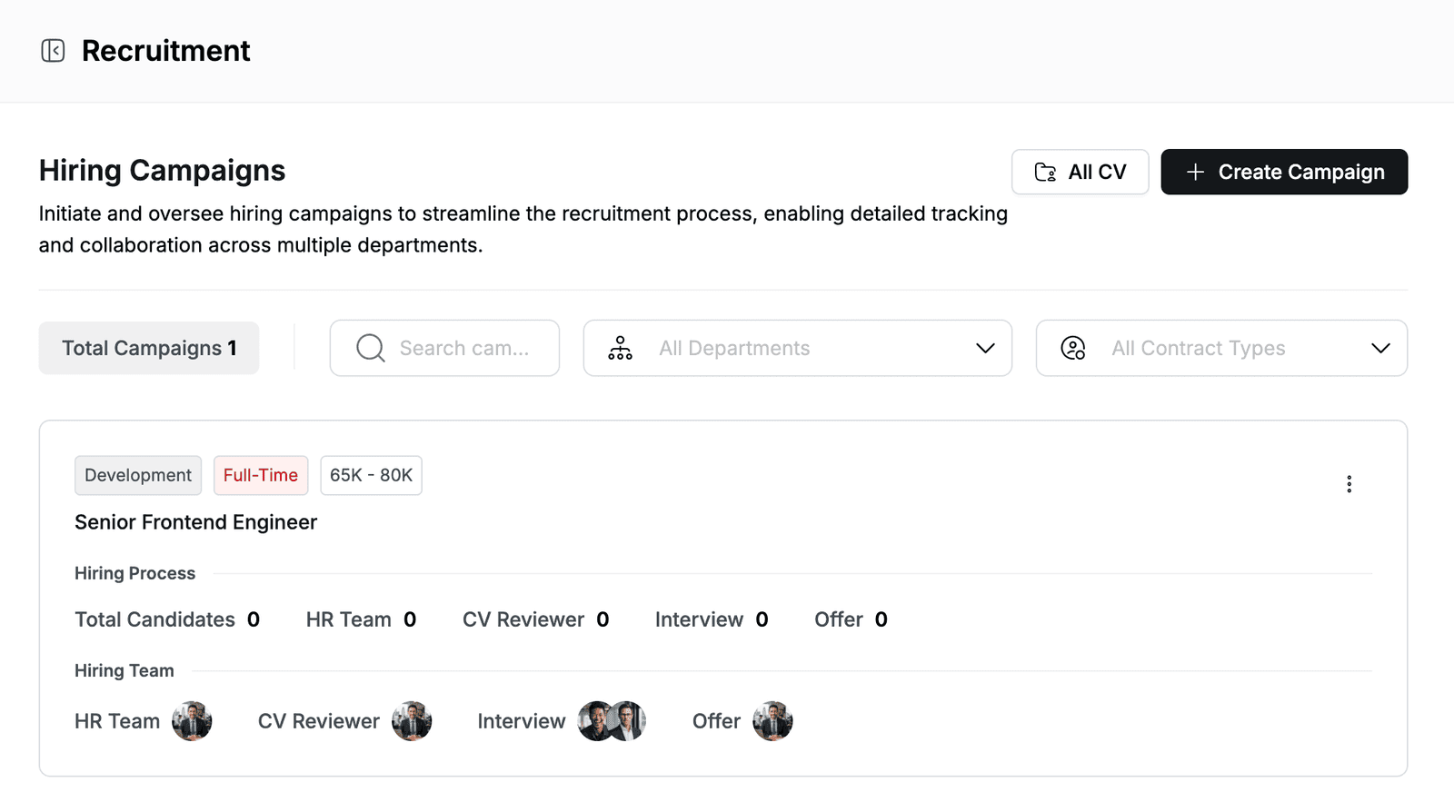Click the Offer 0 count in Hiring Process

click(x=851, y=619)
